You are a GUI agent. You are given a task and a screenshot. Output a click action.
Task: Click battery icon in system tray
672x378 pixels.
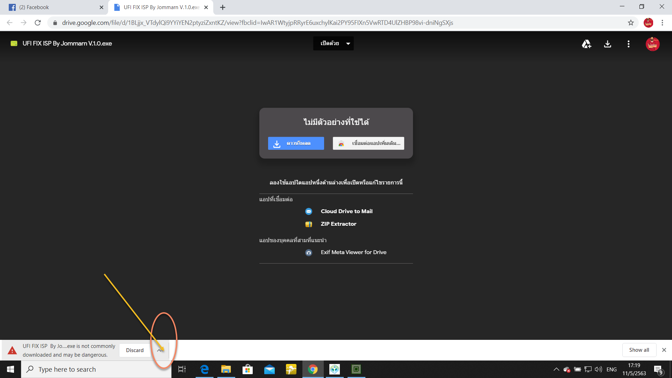(577, 369)
